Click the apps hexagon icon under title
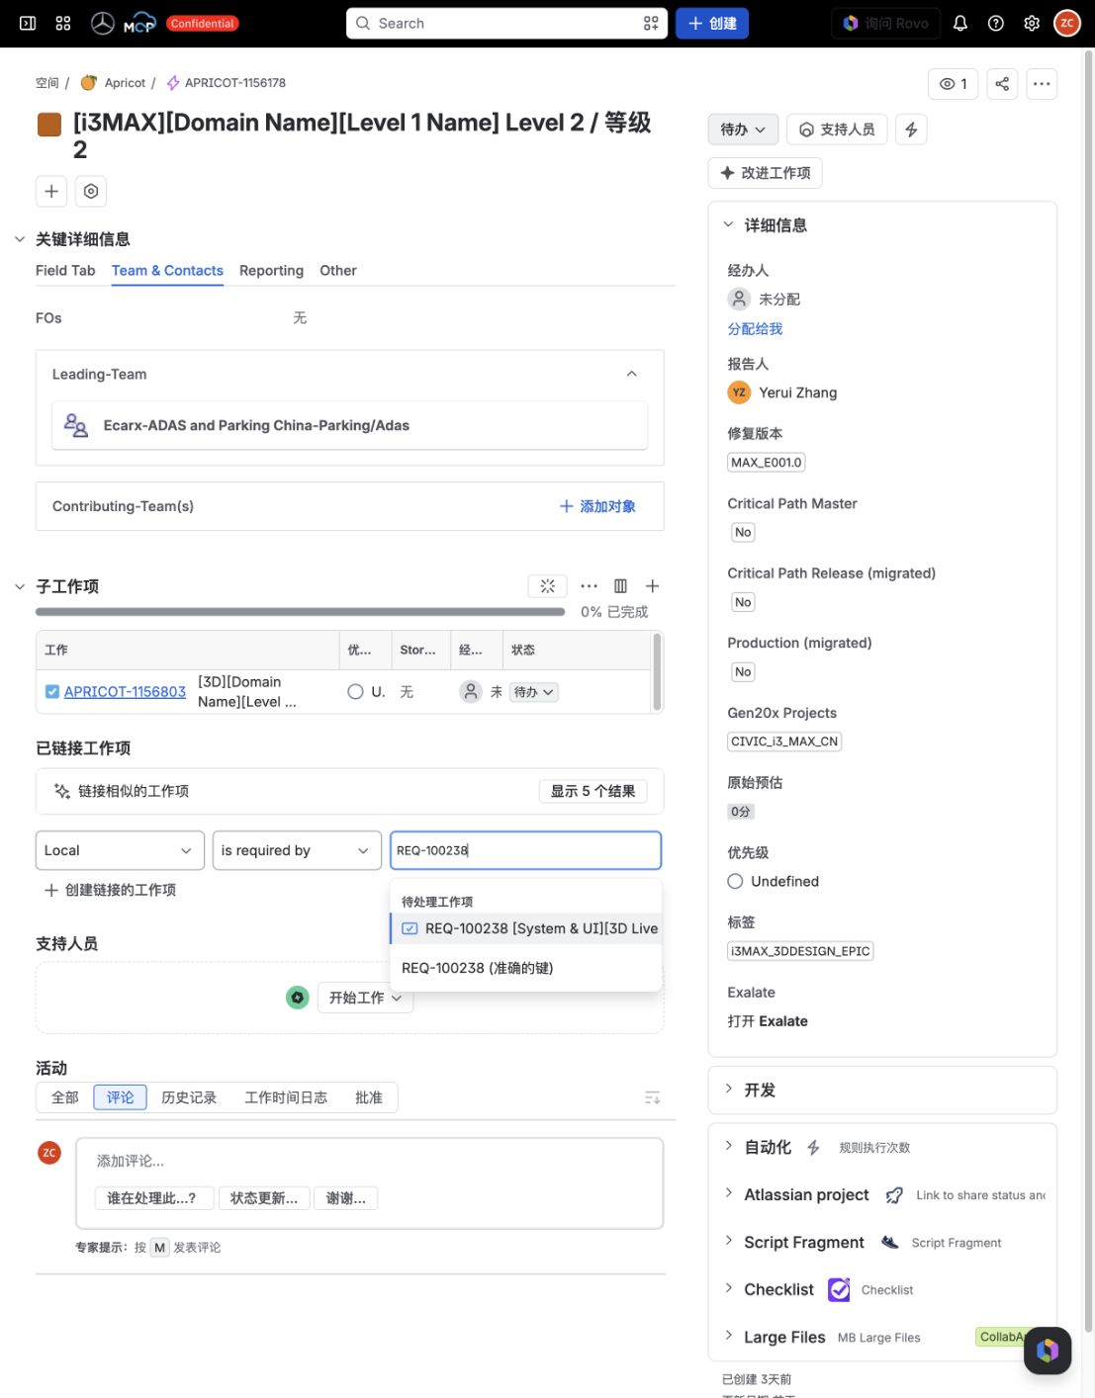This screenshot has height=1398, width=1095. (x=91, y=191)
